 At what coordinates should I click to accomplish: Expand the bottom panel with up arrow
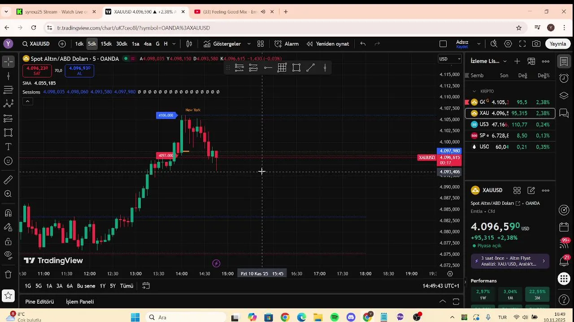point(442,301)
